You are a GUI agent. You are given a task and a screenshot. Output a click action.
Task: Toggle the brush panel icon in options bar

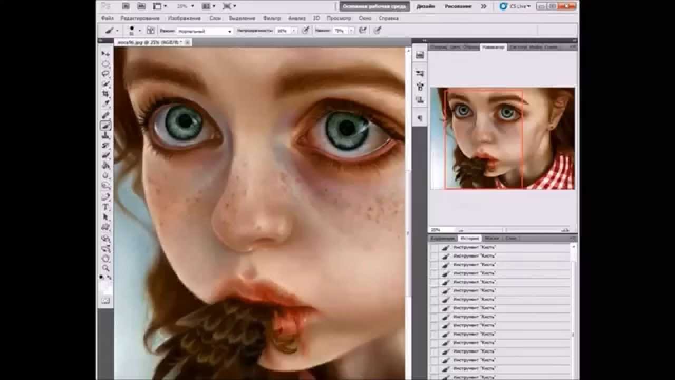[x=150, y=31]
